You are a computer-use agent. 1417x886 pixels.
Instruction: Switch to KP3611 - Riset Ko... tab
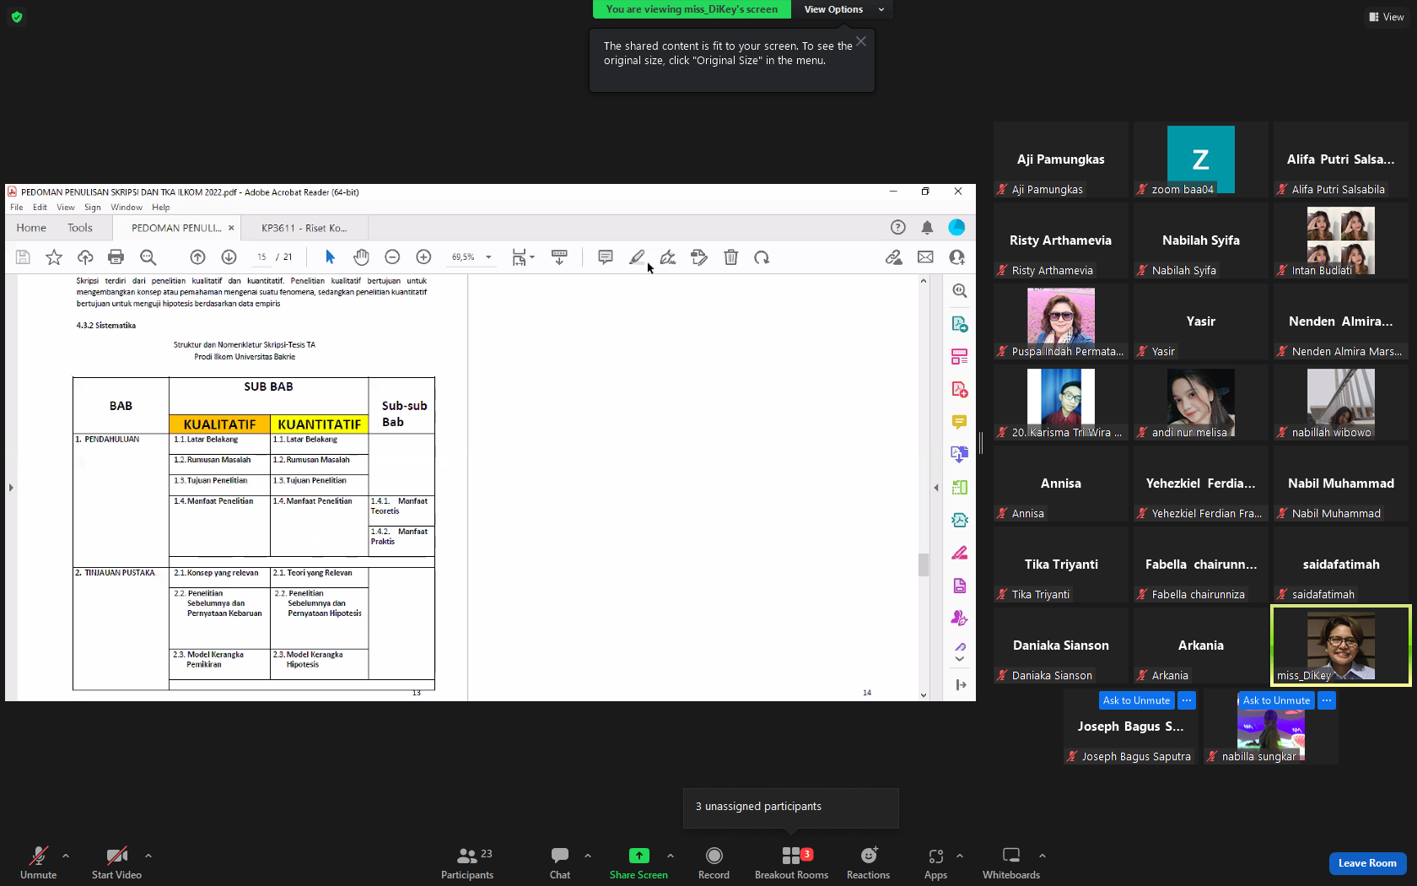click(304, 228)
